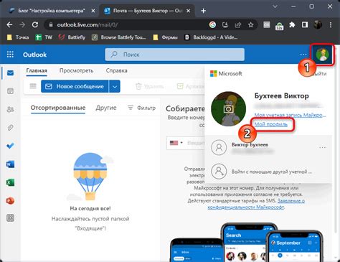Close the Блог "Настройка компьютера" browser tab
Screen dimensions: 340x262
click(93, 11)
